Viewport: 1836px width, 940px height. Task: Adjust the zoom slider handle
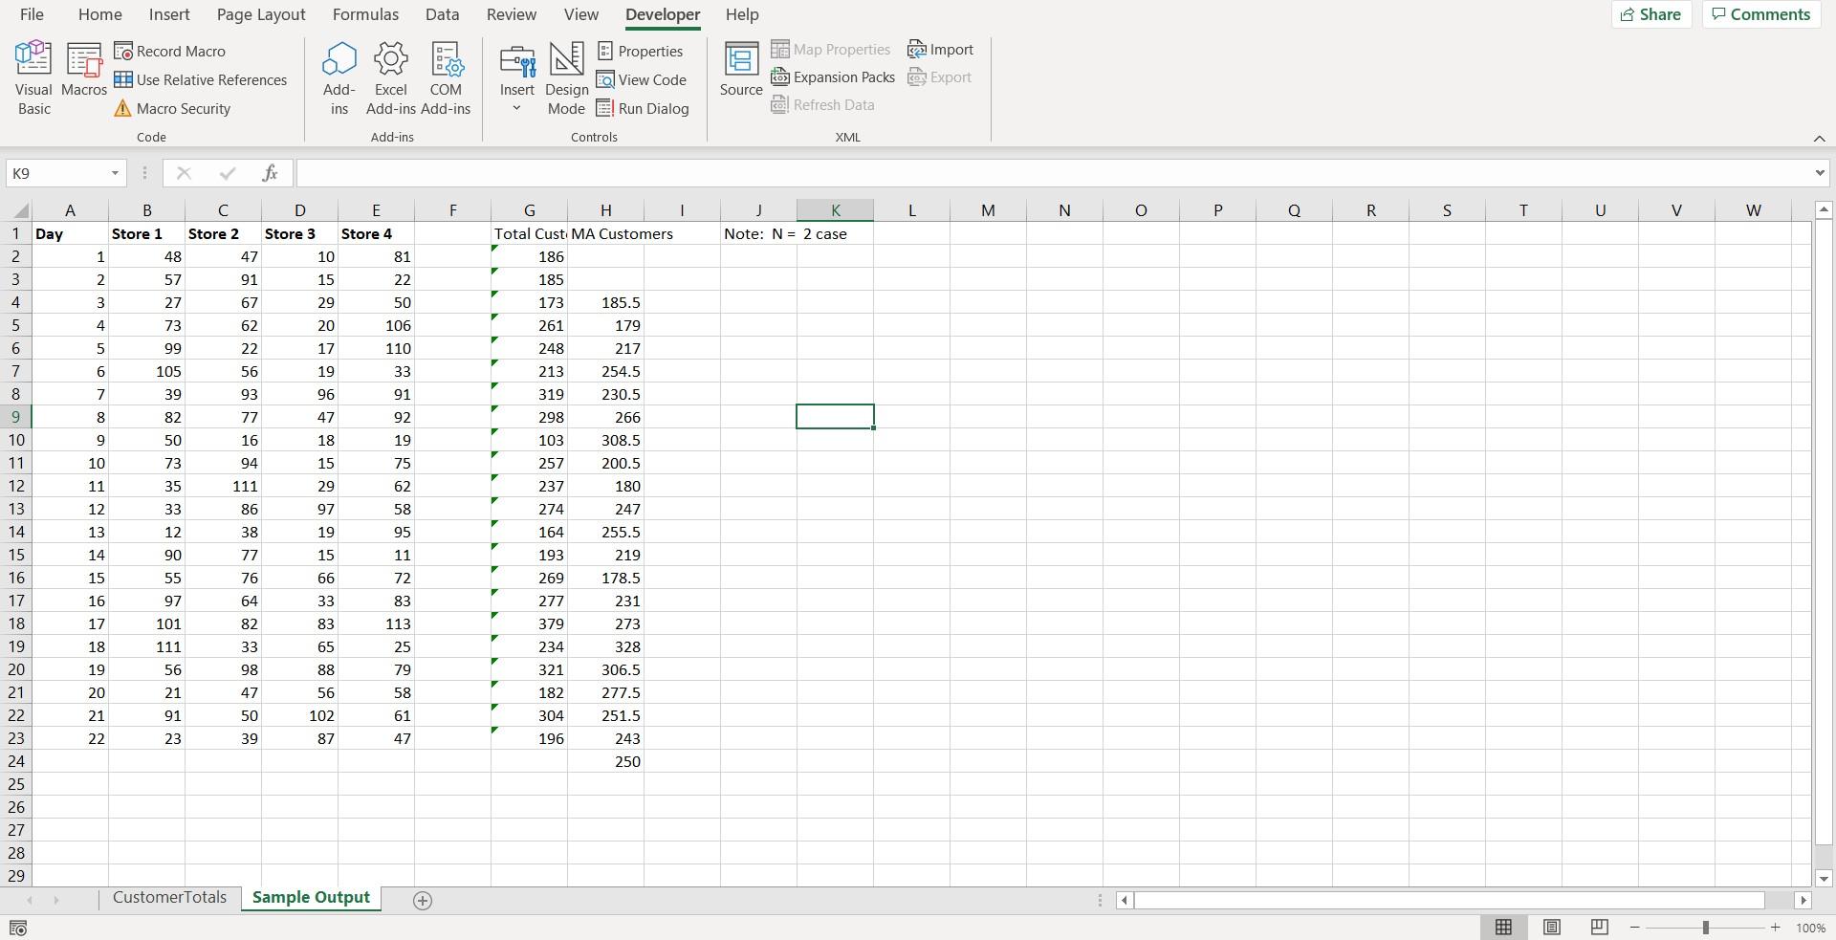(1705, 928)
